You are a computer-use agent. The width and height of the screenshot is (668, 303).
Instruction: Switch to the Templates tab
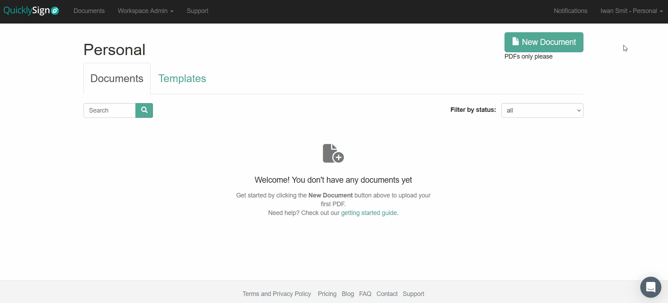tap(182, 79)
